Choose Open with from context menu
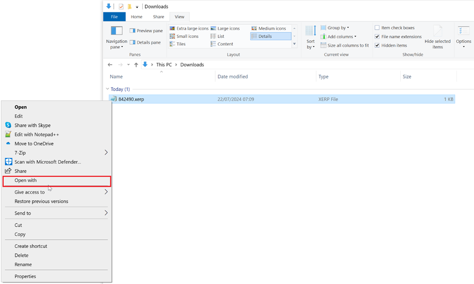The height and width of the screenshot is (284, 474). point(25,180)
